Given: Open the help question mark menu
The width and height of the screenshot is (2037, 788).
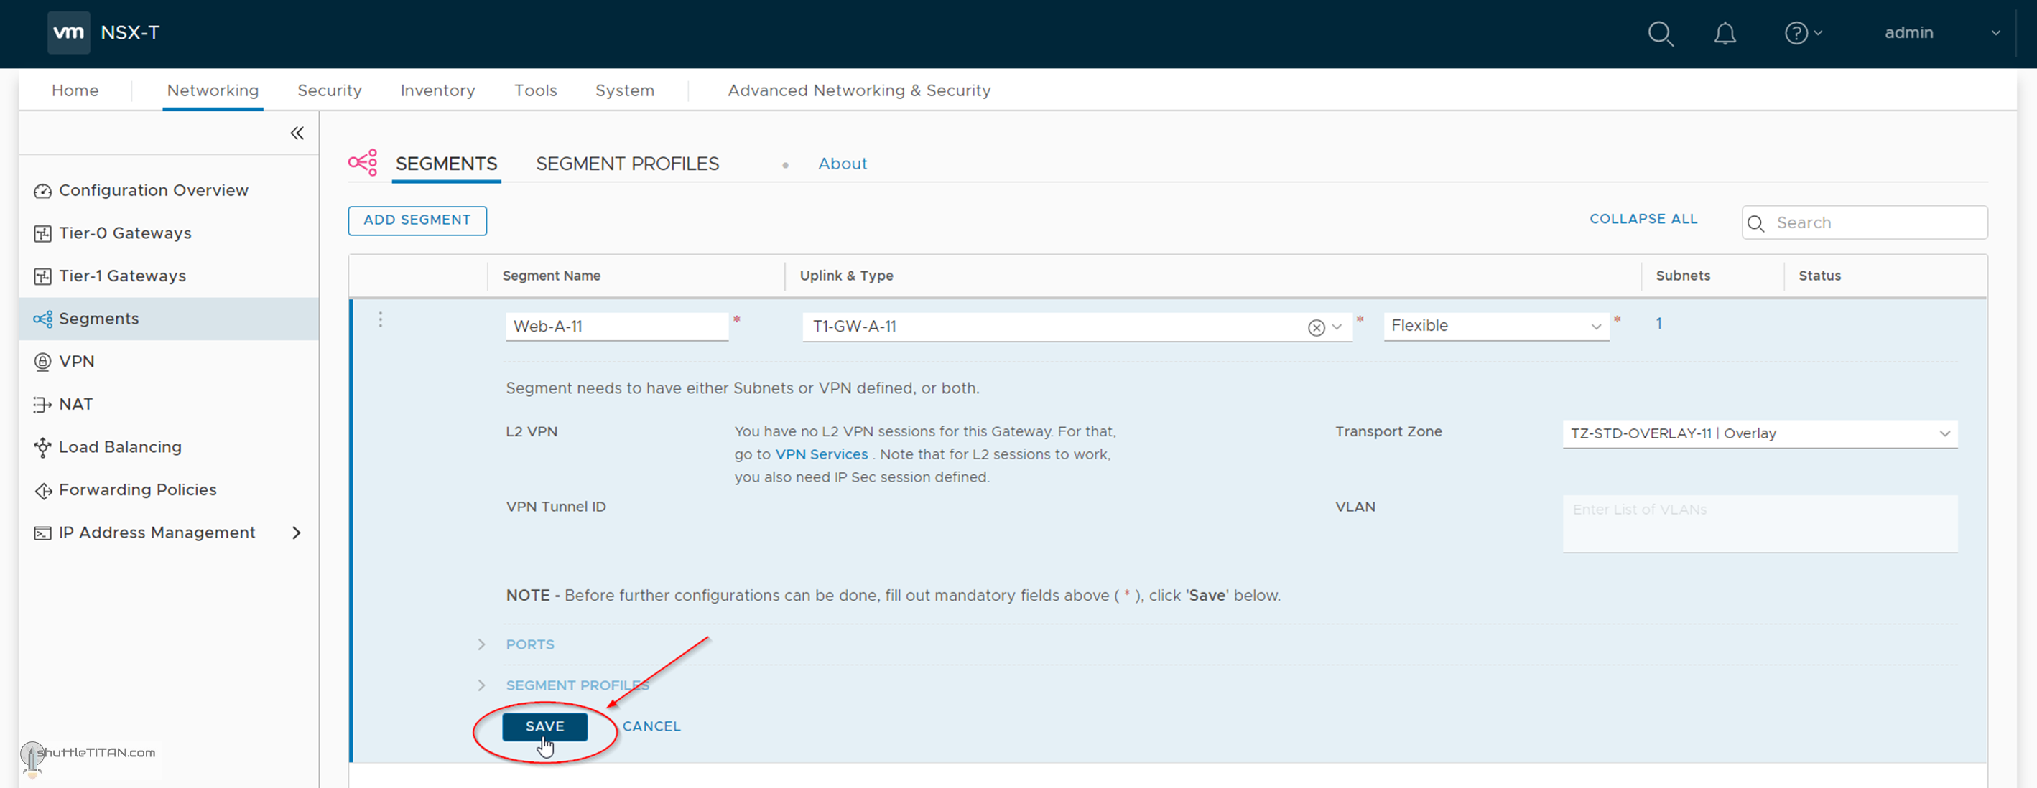Looking at the screenshot, I should [1796, 33].
